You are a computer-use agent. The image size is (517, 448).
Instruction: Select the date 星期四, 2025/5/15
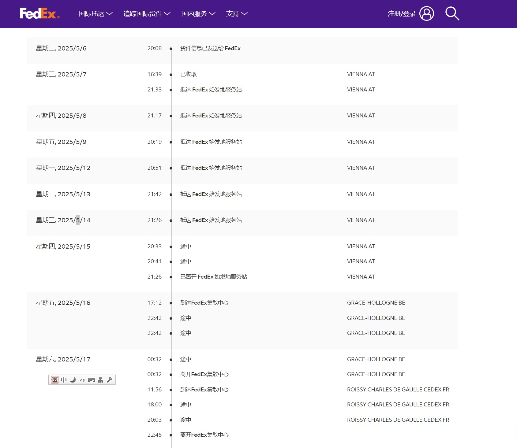63,246
